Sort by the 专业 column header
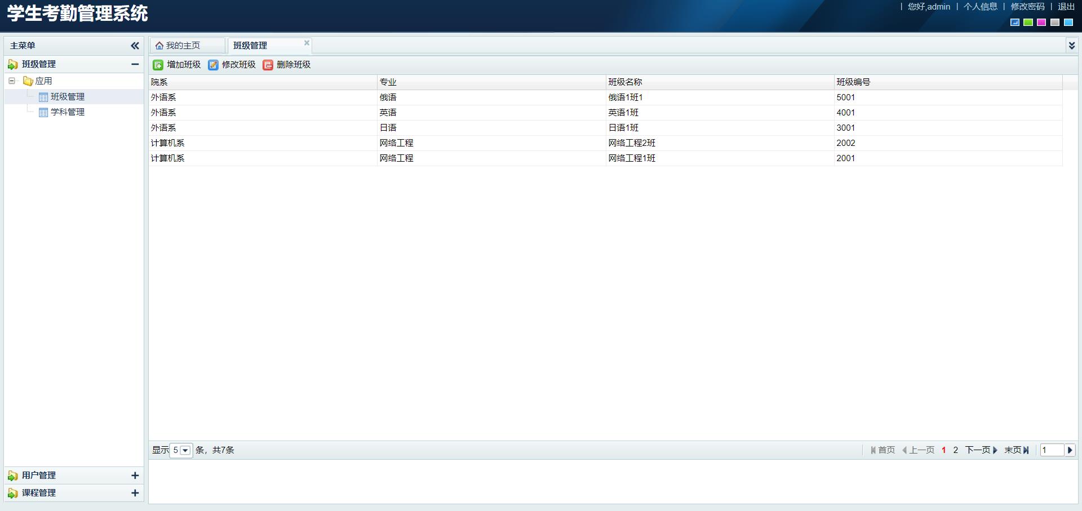Viewport: 1082px width, 511px height. (491, 82)
